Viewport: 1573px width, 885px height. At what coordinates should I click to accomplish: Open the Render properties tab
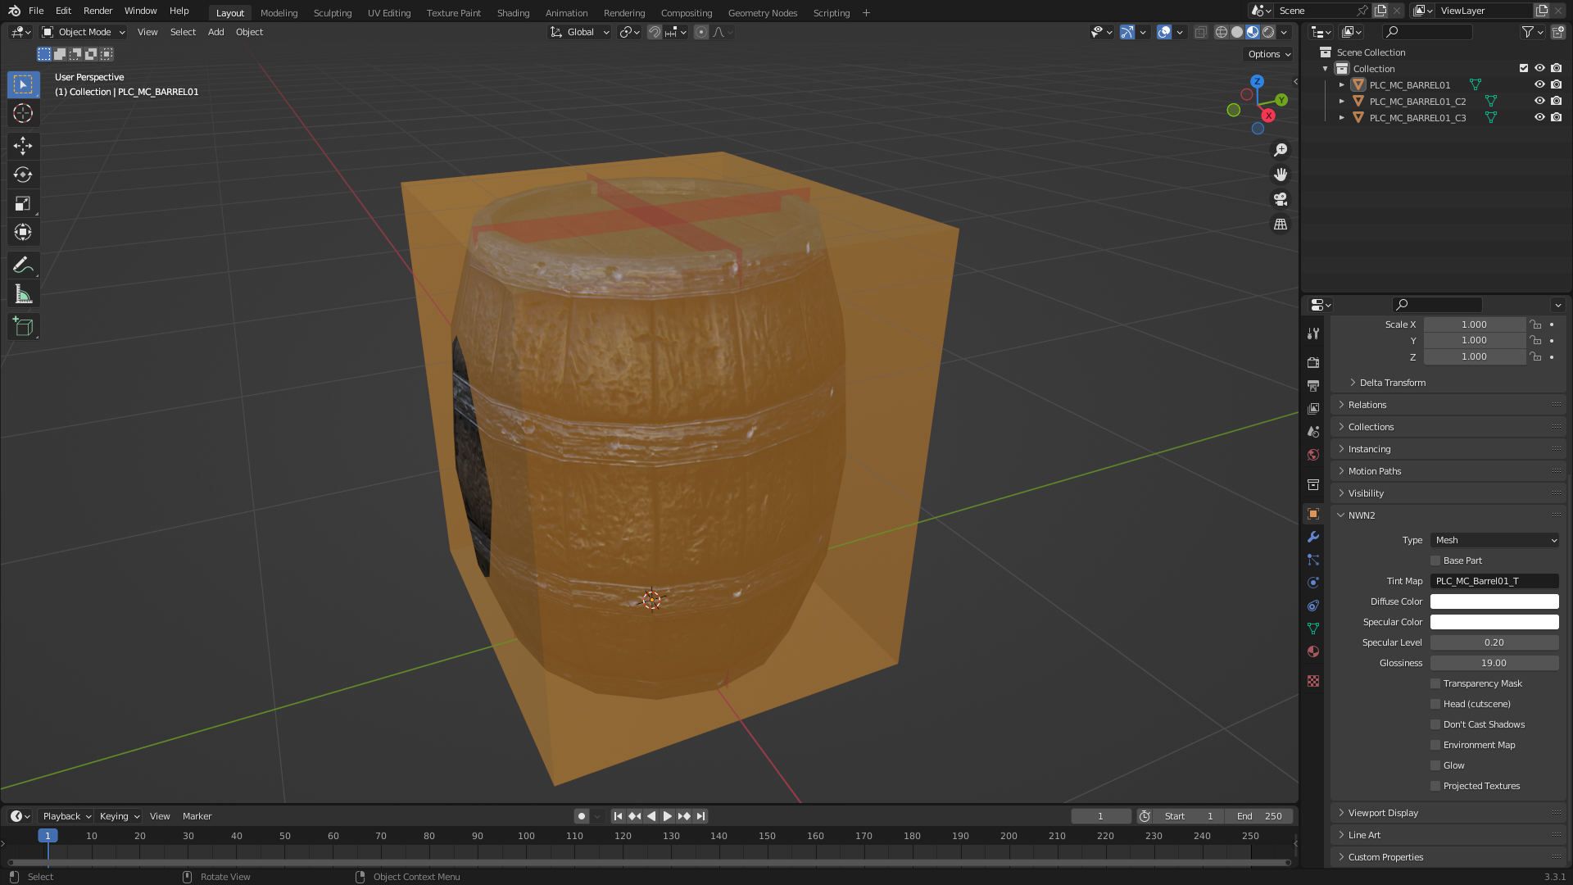click(1313, 362)
